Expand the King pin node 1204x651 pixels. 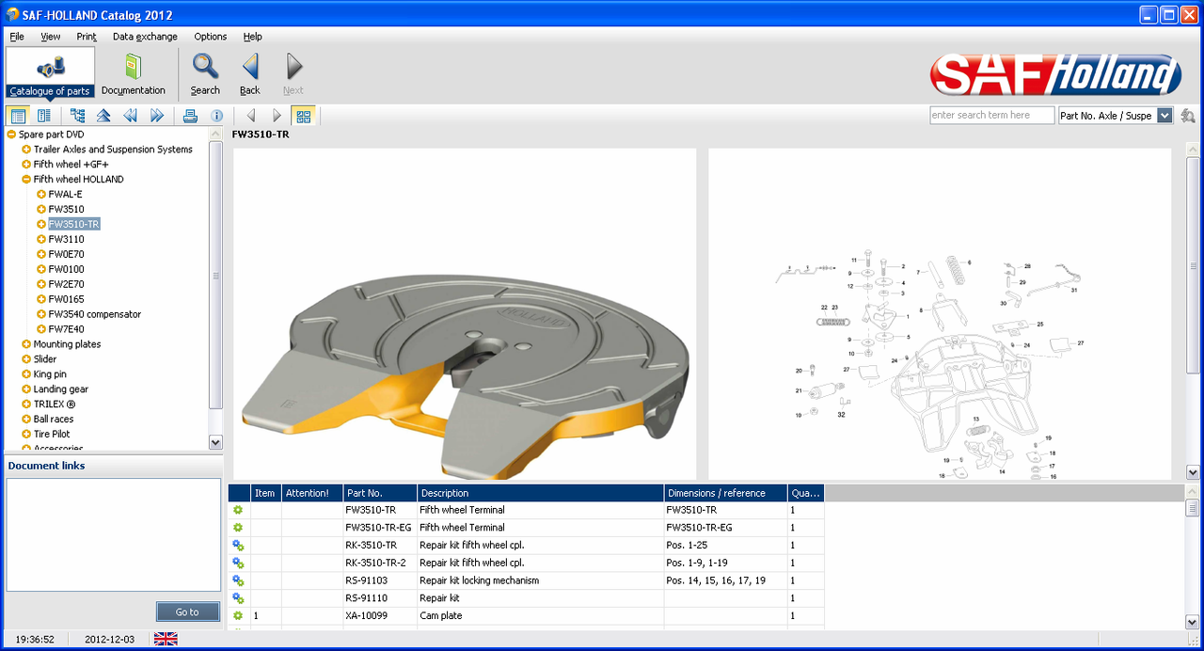26,374
